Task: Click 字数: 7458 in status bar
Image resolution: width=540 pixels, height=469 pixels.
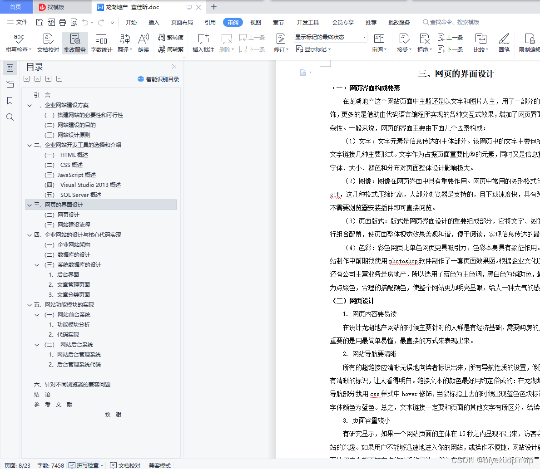Action: coord(50,465)
